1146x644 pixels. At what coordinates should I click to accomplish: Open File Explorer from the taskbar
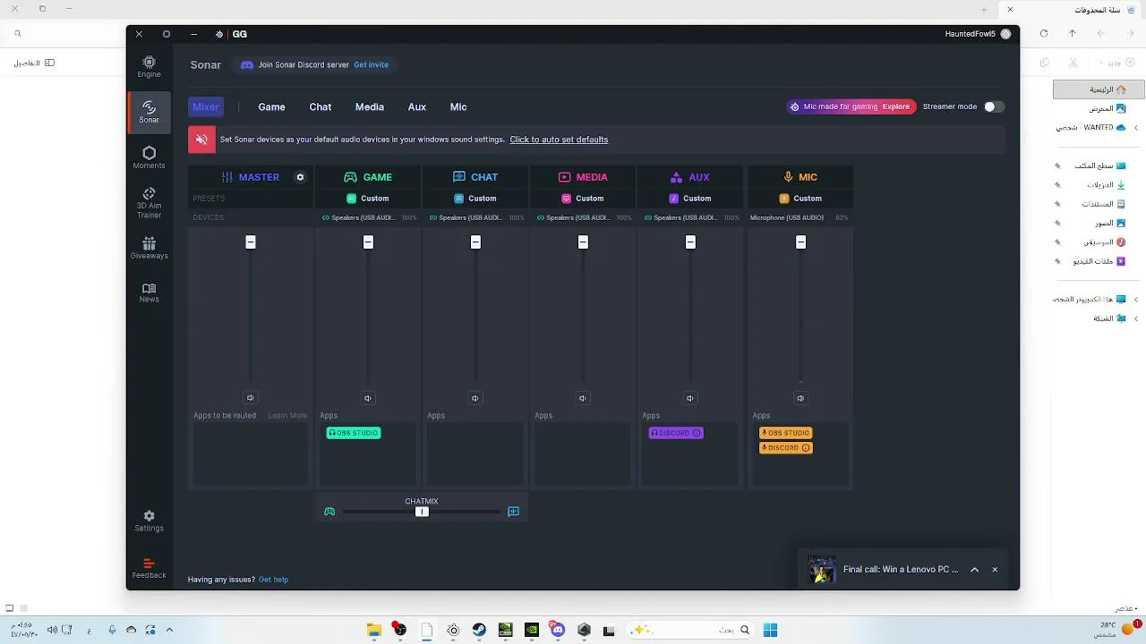tap(373, 631)
